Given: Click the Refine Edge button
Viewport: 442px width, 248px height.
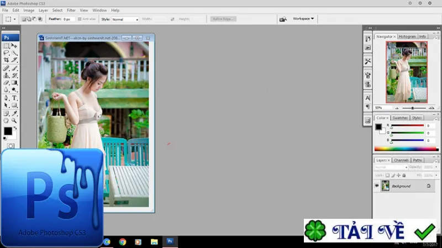Looking at the screenshot, I should click(223, 19).
